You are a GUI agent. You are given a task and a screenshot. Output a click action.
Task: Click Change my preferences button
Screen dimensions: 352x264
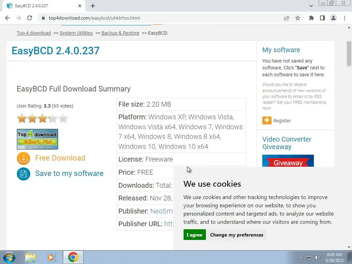click(x=236, y=234)
